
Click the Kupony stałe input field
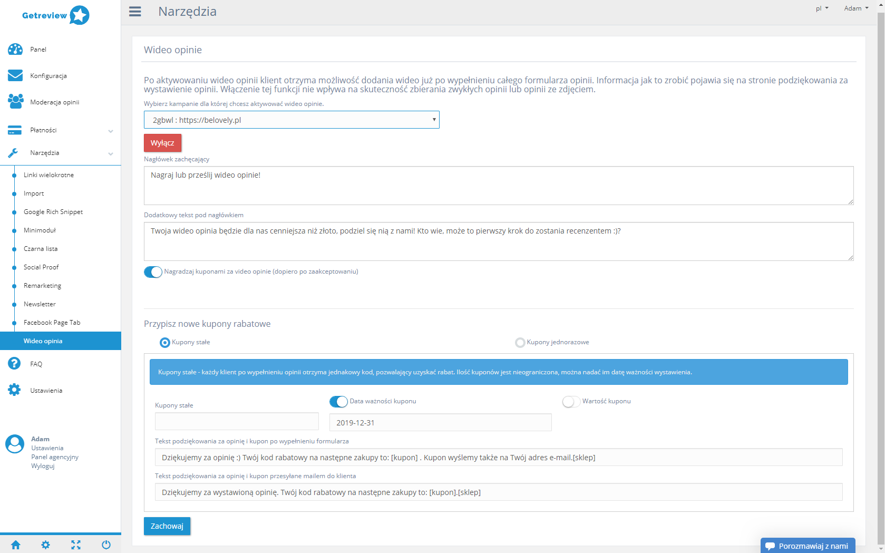[237, 421]
